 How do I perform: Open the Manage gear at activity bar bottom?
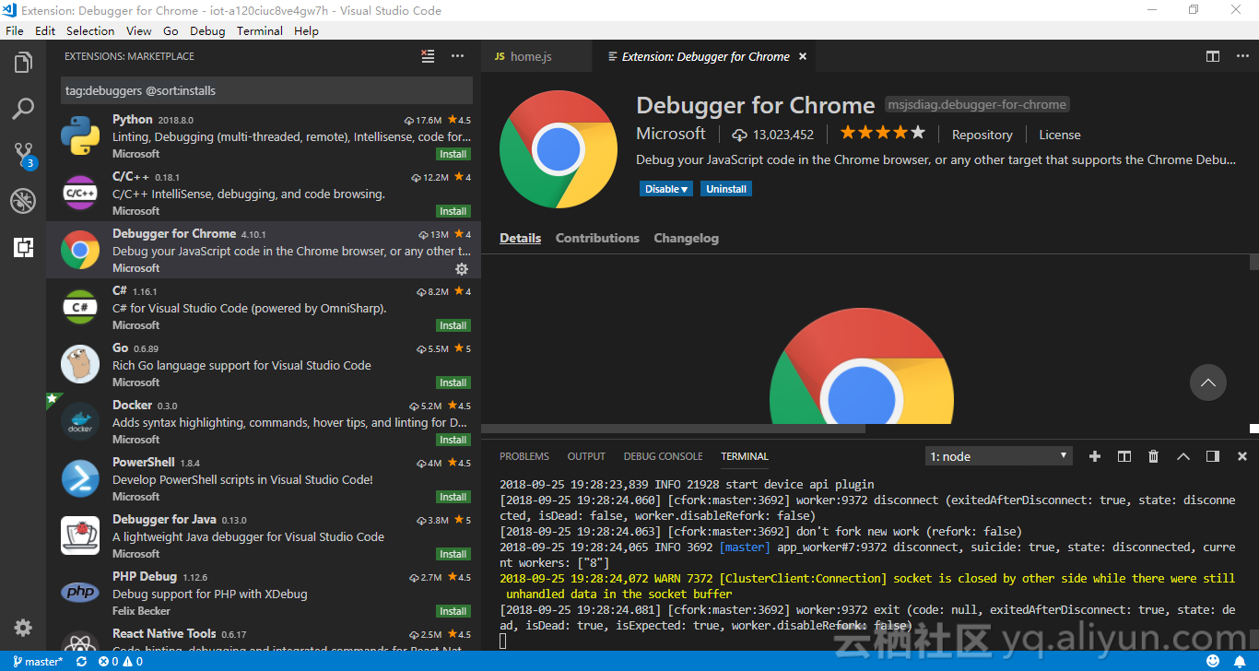(23, 628)
